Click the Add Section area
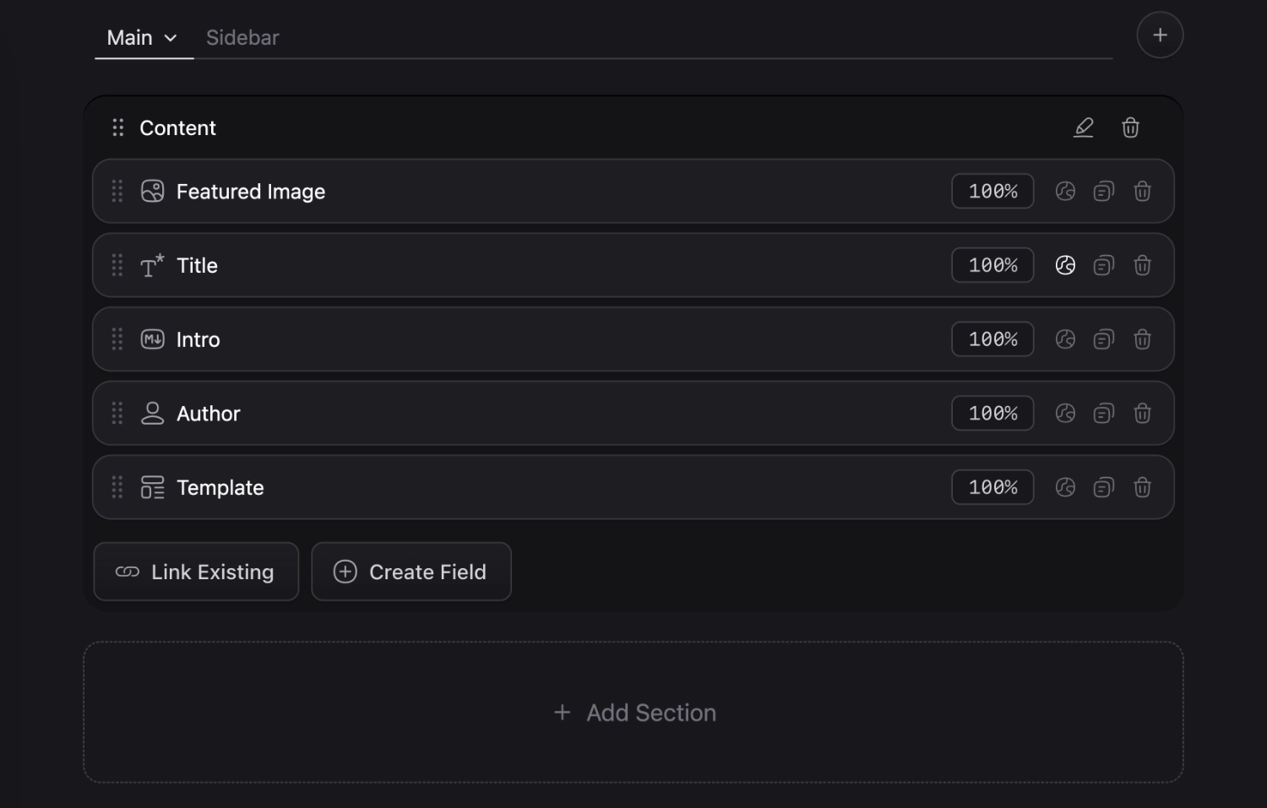This screenshot has height=808, width=1267. (x=633, y=712)
